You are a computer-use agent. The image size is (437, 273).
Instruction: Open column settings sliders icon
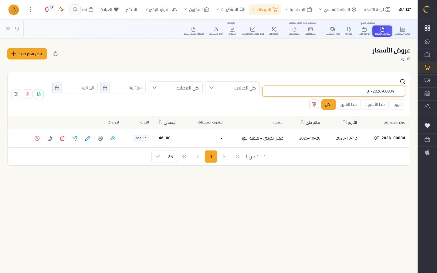click(16, 94)
